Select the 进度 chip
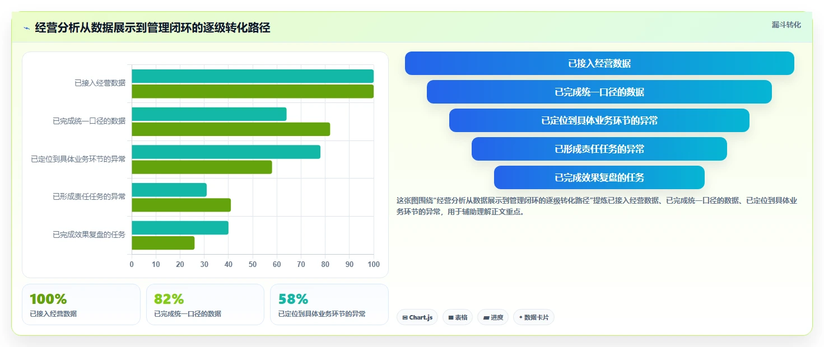Screen dimensions: 824x347 [493, 317]
